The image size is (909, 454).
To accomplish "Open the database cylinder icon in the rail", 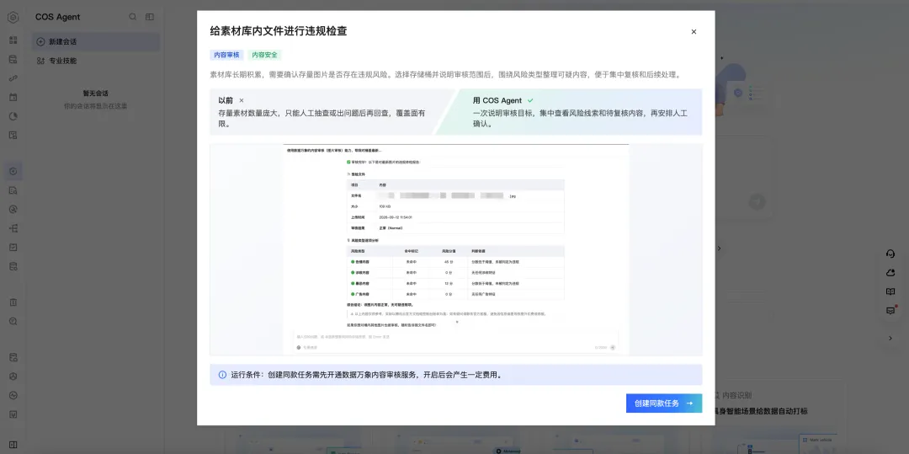I will point(13,266).
